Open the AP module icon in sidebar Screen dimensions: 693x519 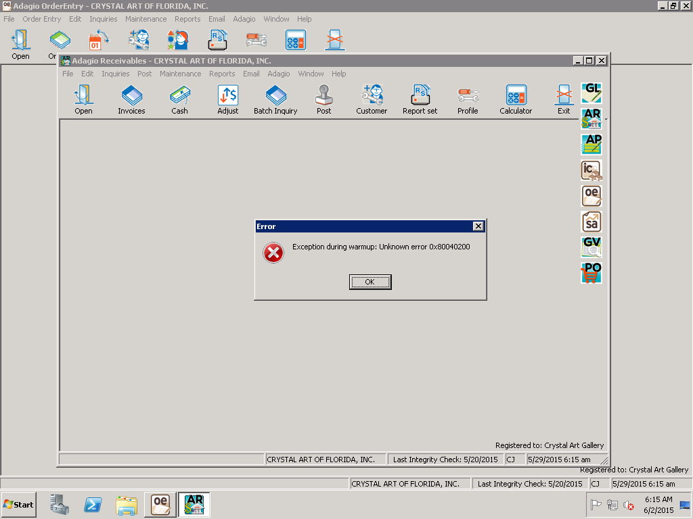pyautogui.click(x=591, y=144)
